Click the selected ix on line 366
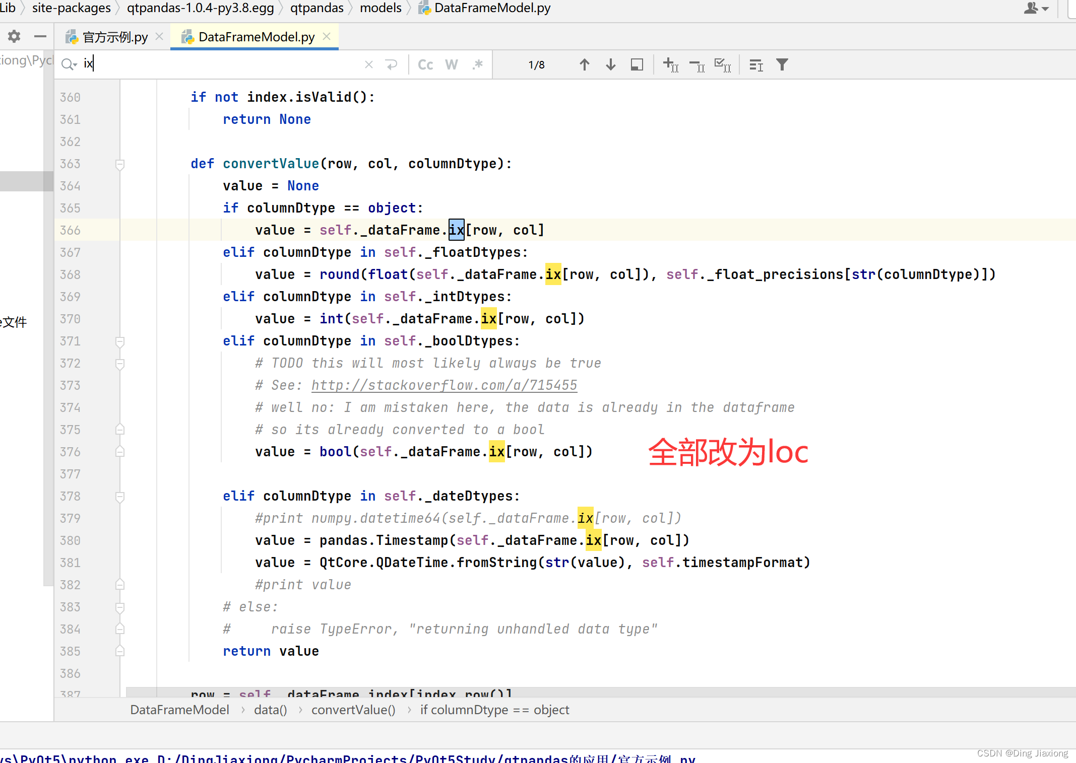1076x763 pixels. click(x=456, y=230)
